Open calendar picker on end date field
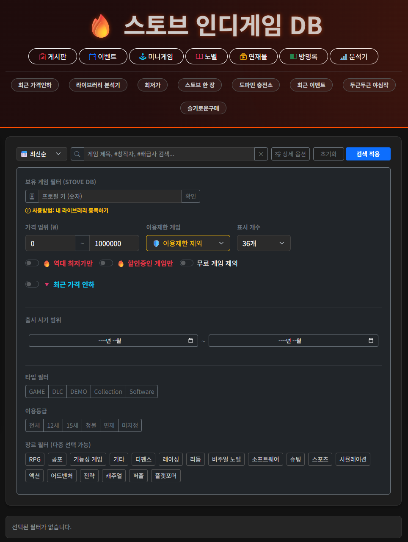The image size is (408, 542). 371,341
